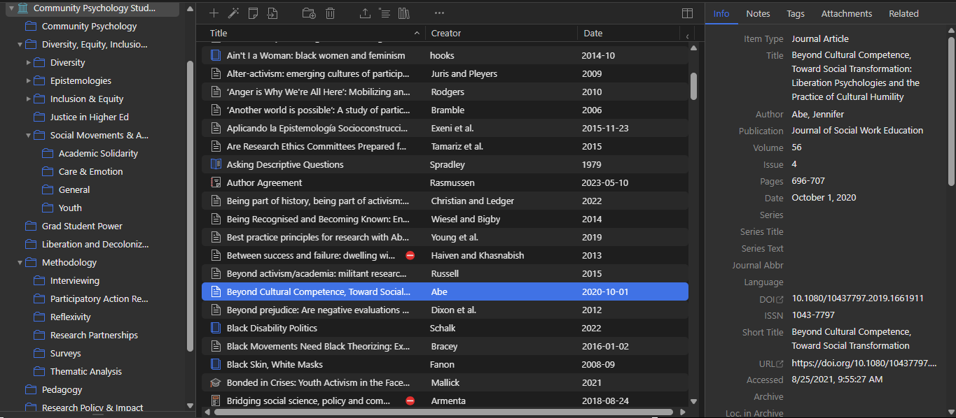Image resolution: width=956 pixels, height=418 pixels.
Task: Sort by the Date column
Action: pos(629,33)
